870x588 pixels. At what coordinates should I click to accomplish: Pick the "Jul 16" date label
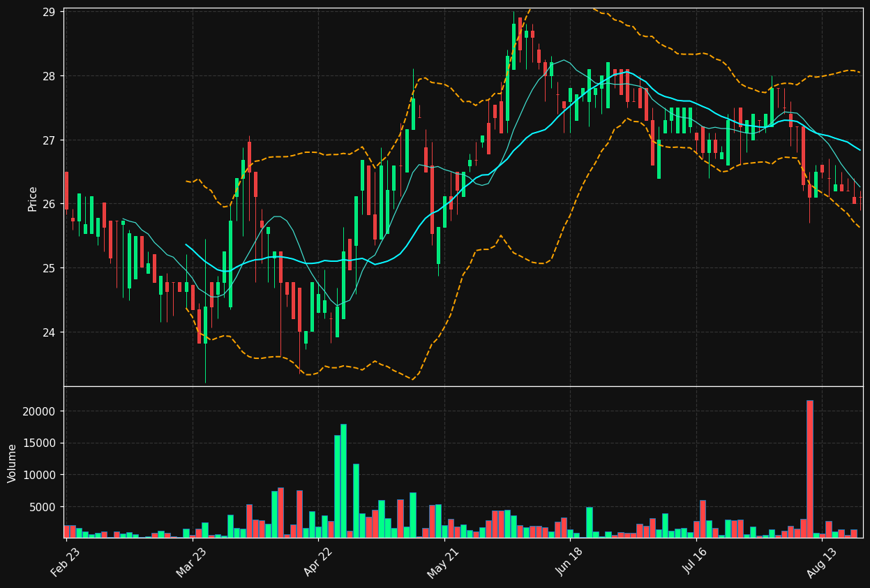tap(696, 562)
